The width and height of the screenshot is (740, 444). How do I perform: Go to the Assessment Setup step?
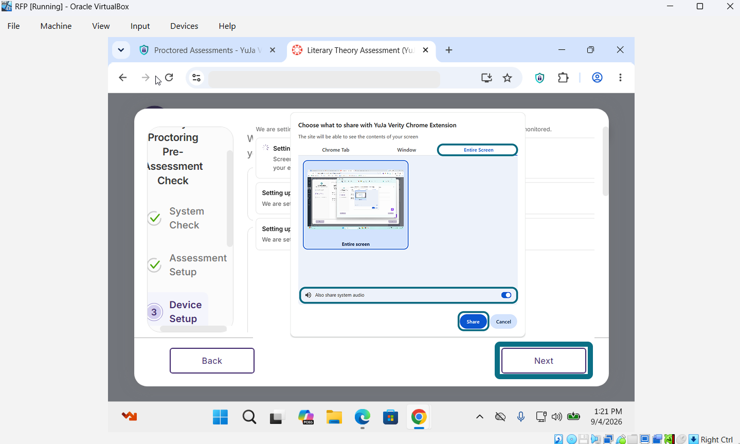pos(187,265)
